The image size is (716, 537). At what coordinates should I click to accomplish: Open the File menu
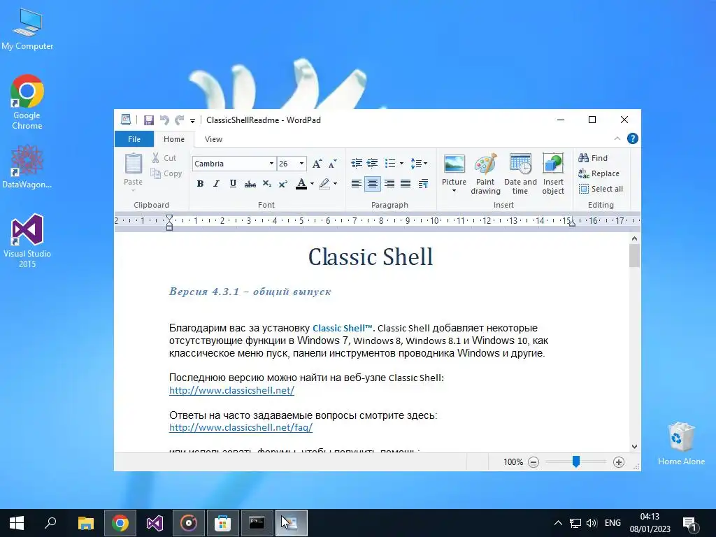pyautogui.click(x=134, y=139)
